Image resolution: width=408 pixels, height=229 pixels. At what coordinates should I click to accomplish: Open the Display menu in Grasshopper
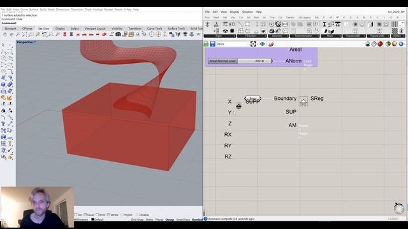click(x=235, y=12)
